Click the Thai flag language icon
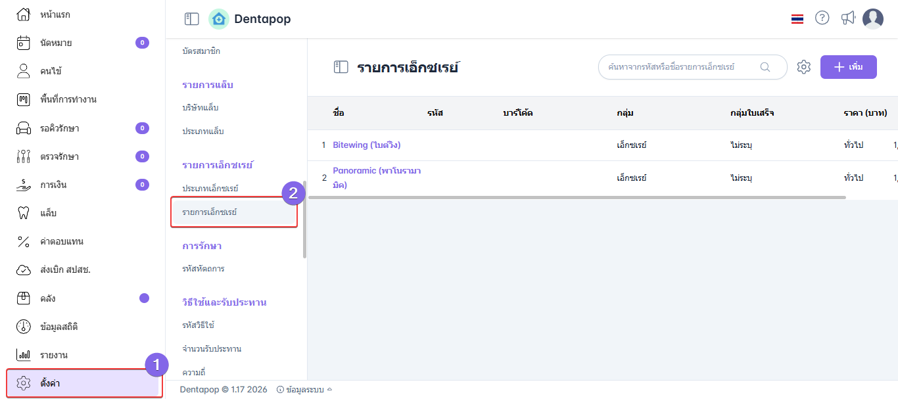Viewport: 898px width, 399px height. point(797,19)
